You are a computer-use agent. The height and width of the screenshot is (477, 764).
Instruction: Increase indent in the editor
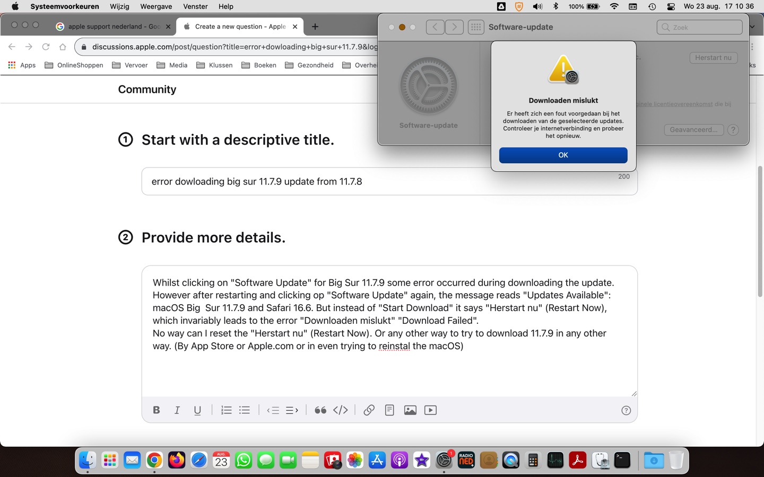coord(292,410)
